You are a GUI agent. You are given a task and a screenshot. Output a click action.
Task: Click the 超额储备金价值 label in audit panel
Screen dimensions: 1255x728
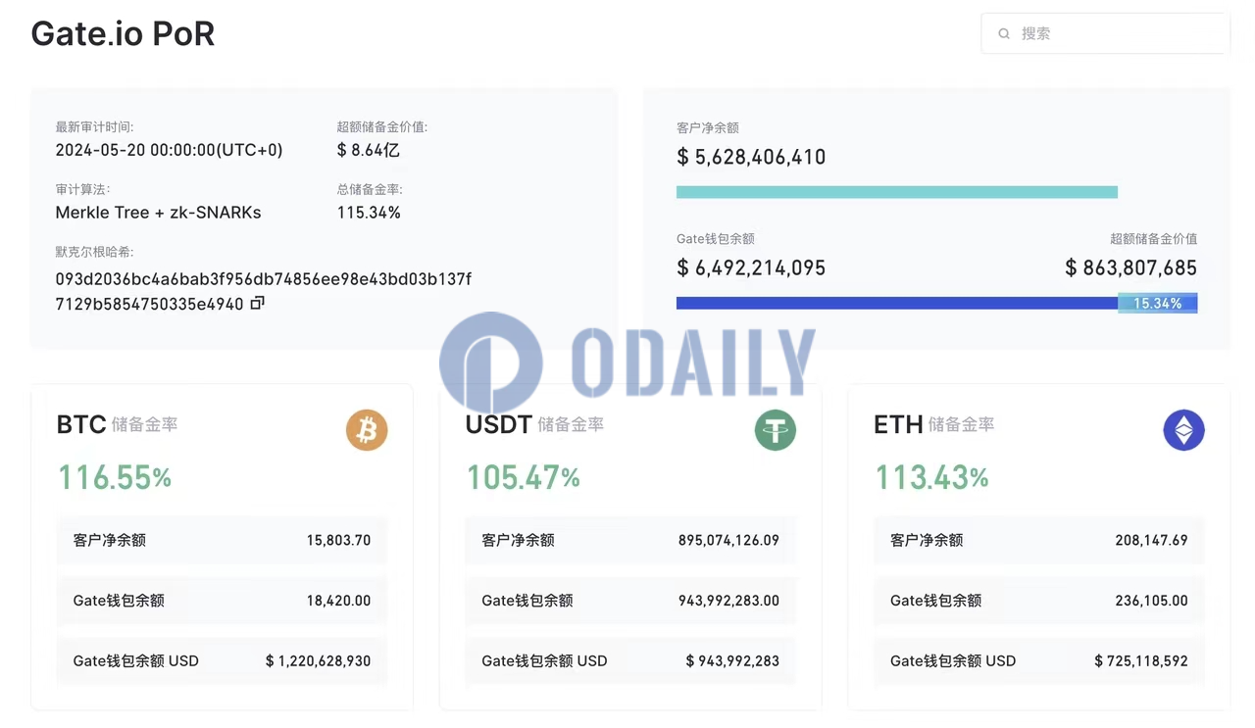[x=382, y=127]
